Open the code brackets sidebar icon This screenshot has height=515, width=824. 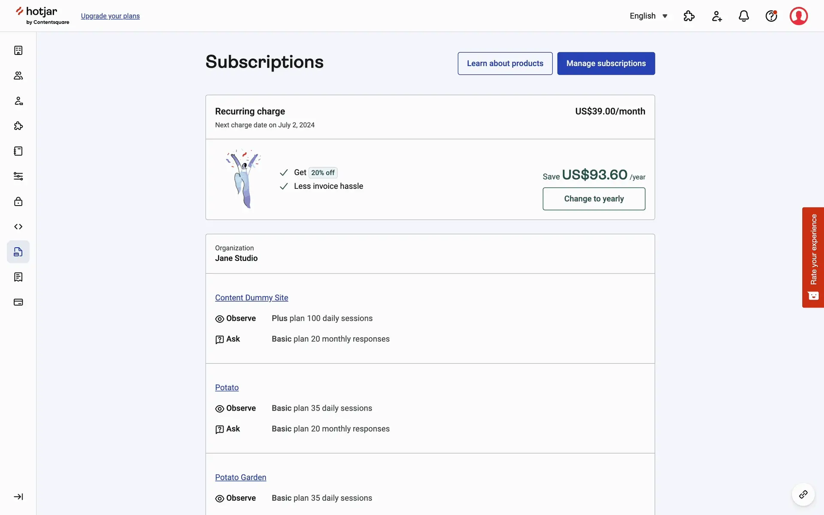18,227
